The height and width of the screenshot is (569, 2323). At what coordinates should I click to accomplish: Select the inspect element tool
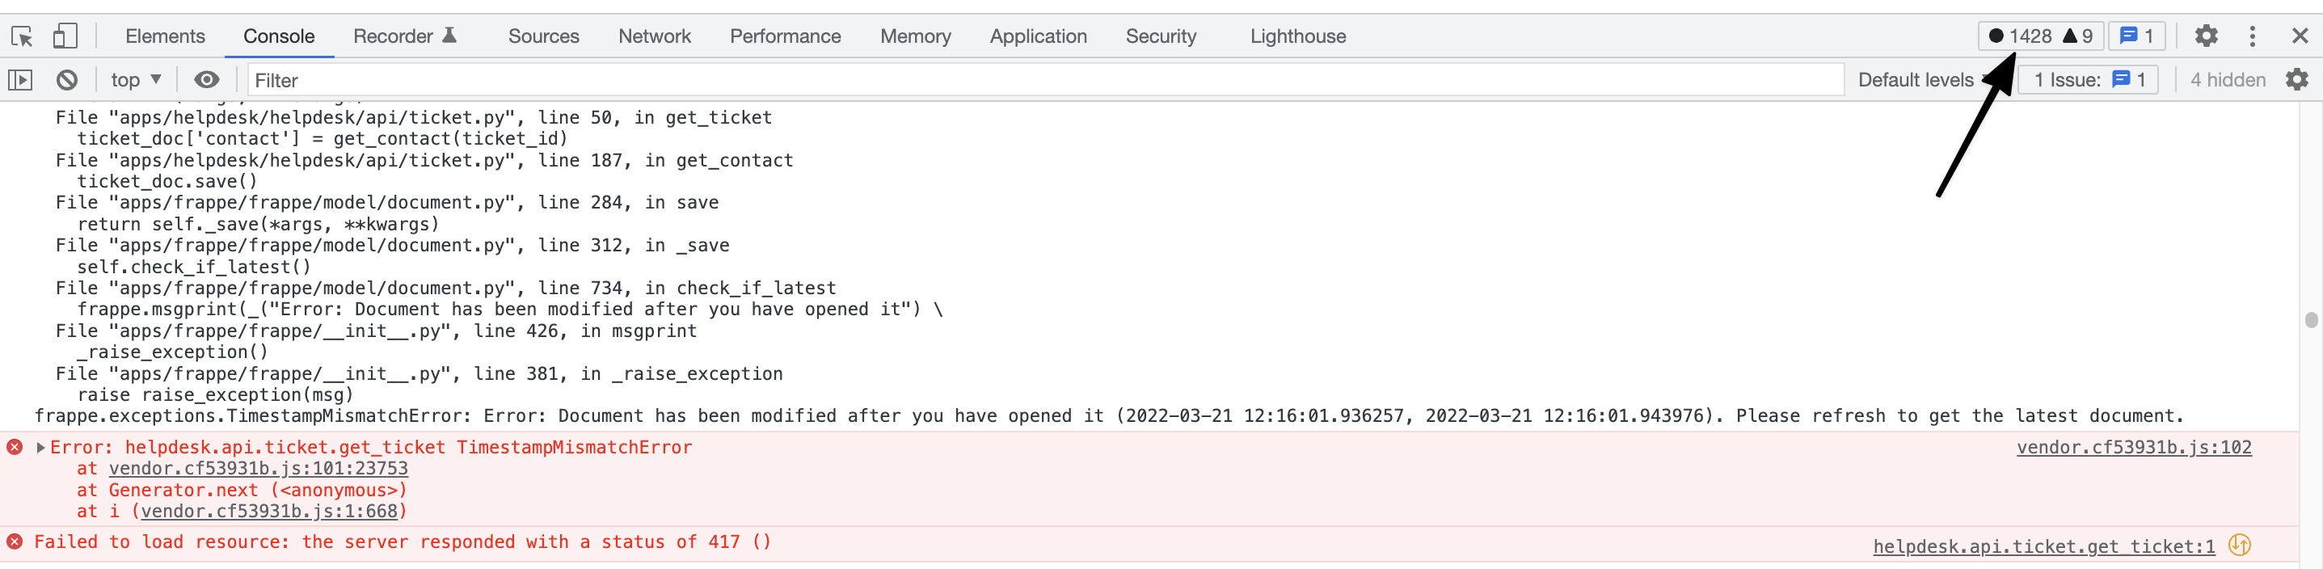(22, 36)
